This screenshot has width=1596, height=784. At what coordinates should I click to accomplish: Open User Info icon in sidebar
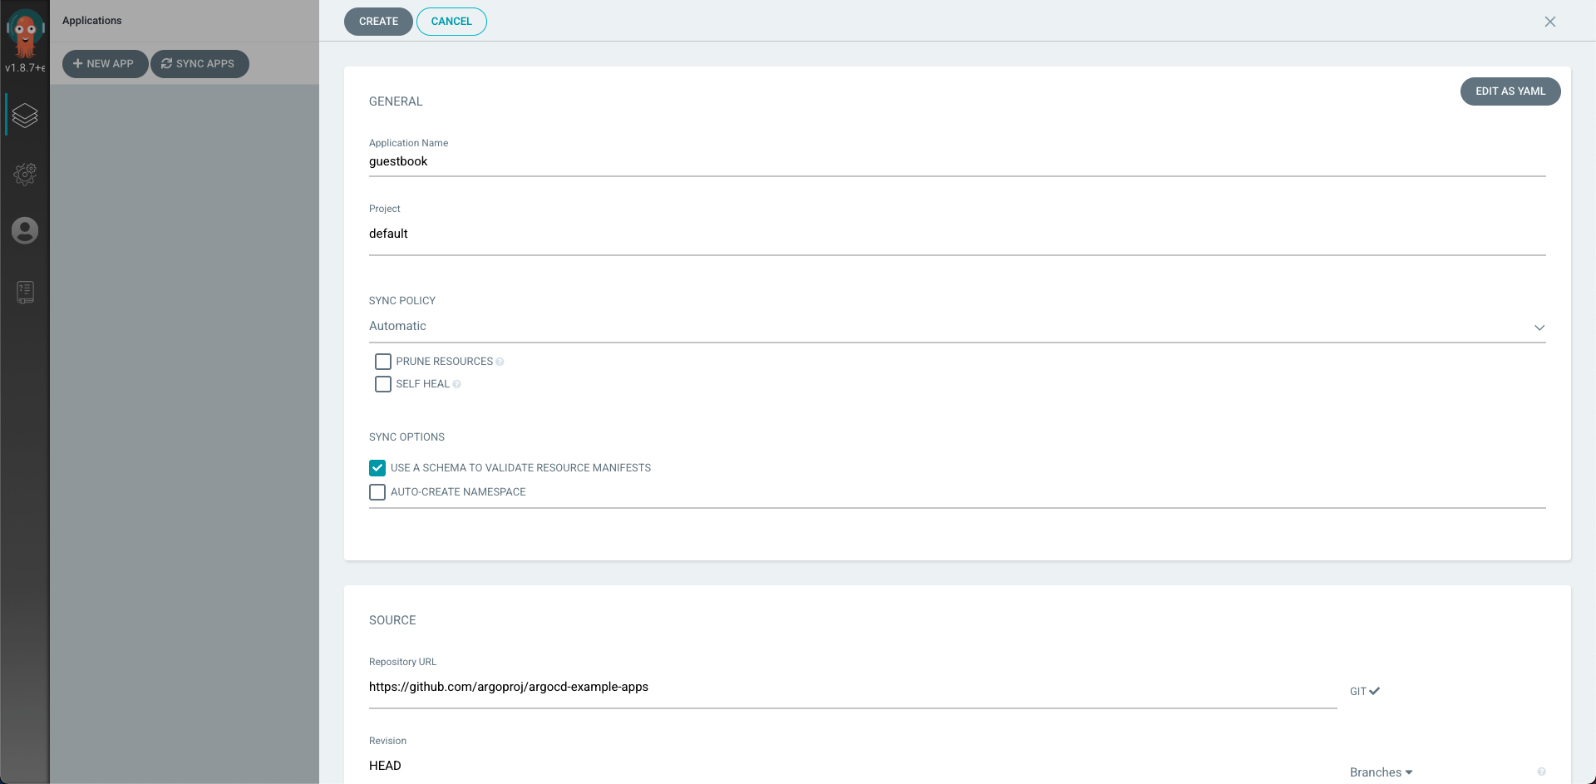(25, 230)
